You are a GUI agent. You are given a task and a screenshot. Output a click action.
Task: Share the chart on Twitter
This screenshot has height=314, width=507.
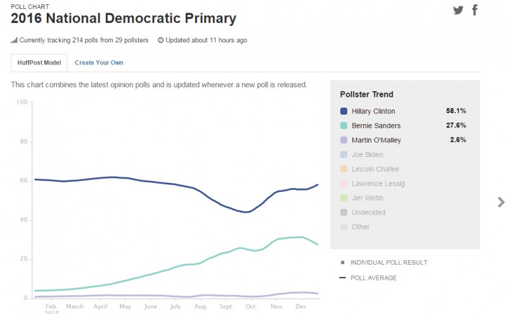[x=458, y=10]
